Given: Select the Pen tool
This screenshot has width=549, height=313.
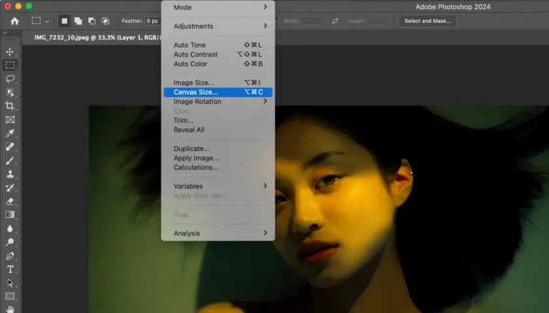Looking at the screenshot, I should click(10, 256).
